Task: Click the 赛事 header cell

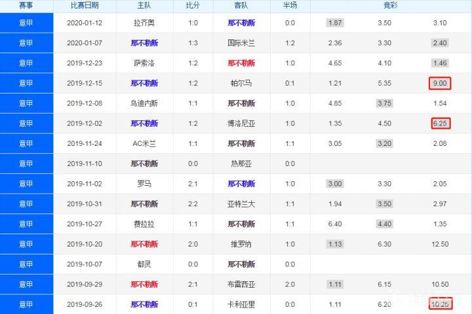Action: pos(26,6)
